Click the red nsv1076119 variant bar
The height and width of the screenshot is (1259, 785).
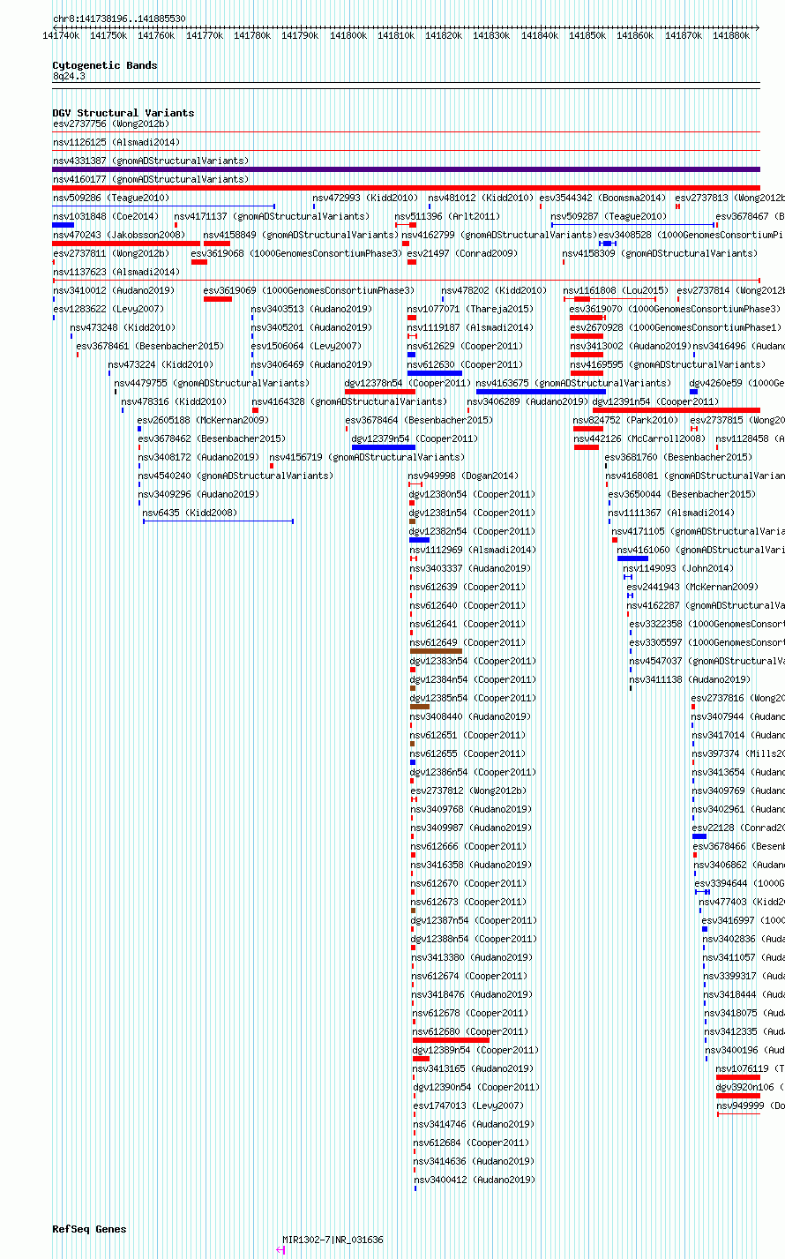(x=737, y=1077)
